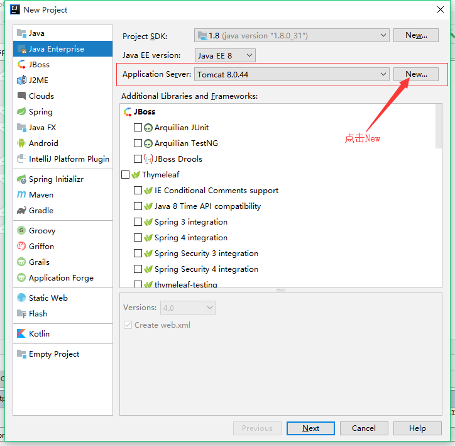This screenshot has height=446, width=455.
Task: Select the Static Web globe icon
Action: coord(21,298)
